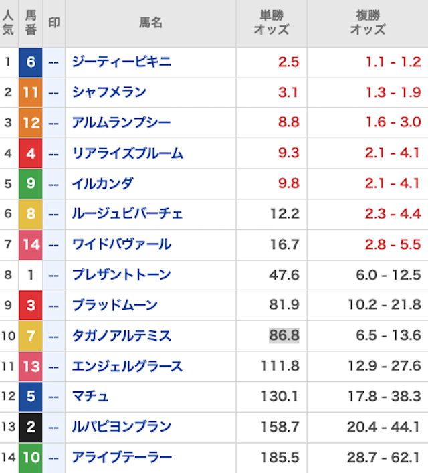Viewport: 428px width, 473px height.
Task: Open ルージュビバーチェ horse link
Action: (127, 214)
